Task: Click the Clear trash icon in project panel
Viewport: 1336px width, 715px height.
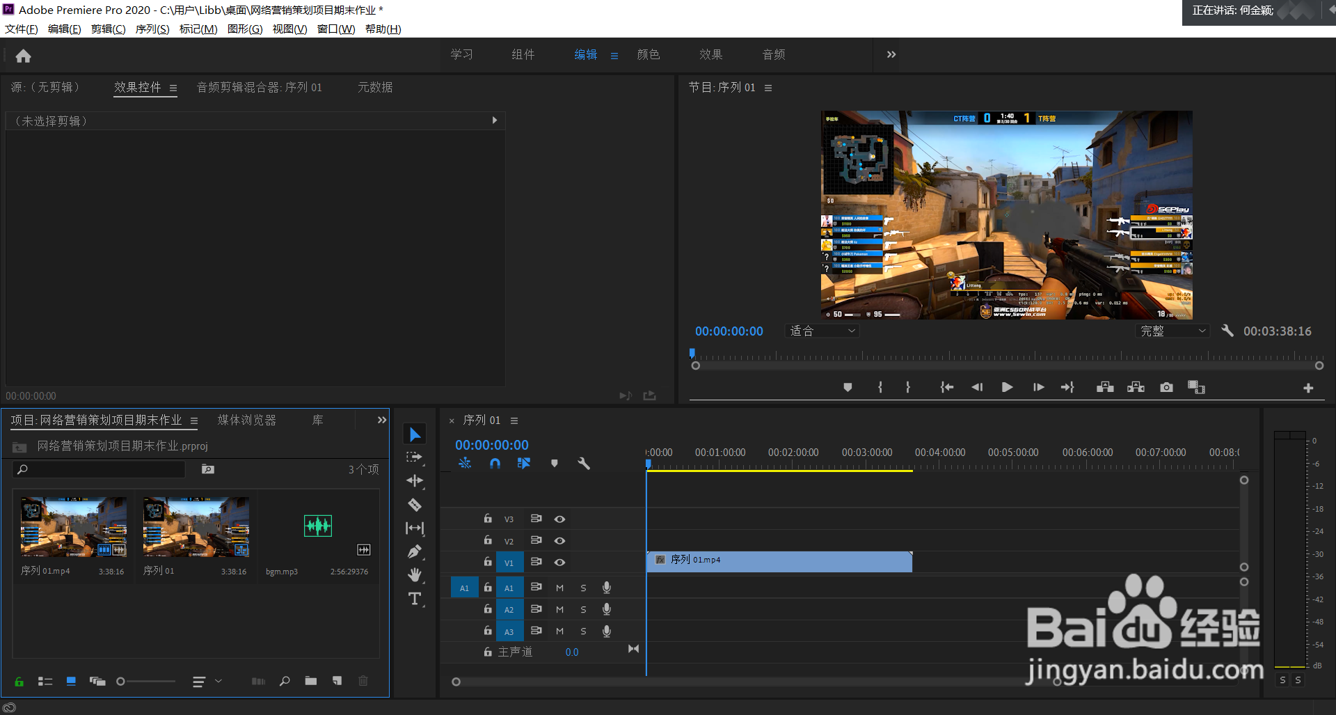Action: (x=363, y=681)
